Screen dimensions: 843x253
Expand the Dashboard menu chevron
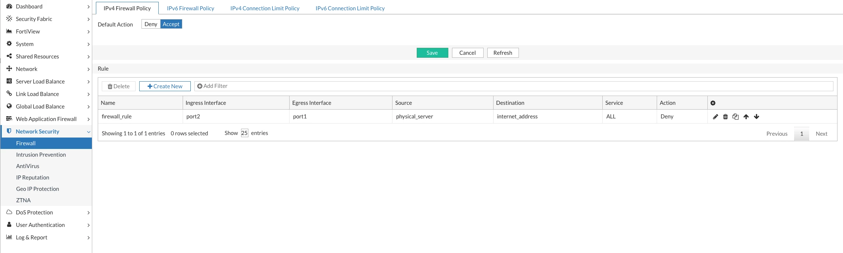click(x=89, y=7)
